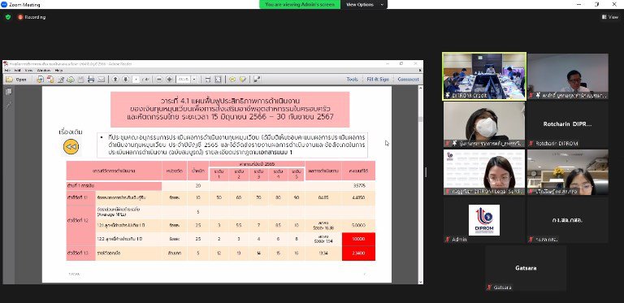Select the Gatsara participant tile
Image resolution: width=624 pixels, height=303 pixels.
pos(526,268)
